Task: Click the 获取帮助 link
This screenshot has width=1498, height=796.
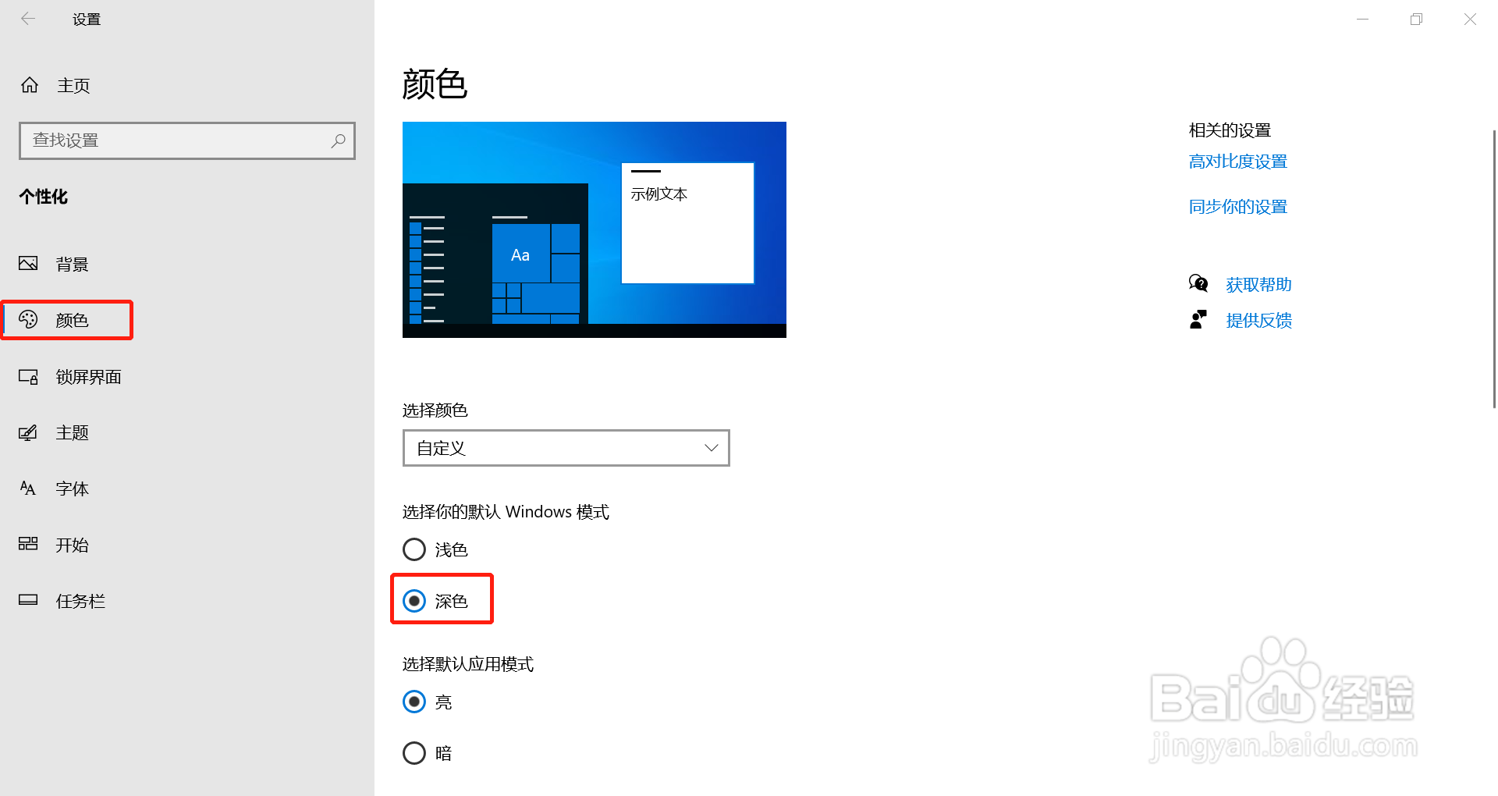Action: point(1258,285)
